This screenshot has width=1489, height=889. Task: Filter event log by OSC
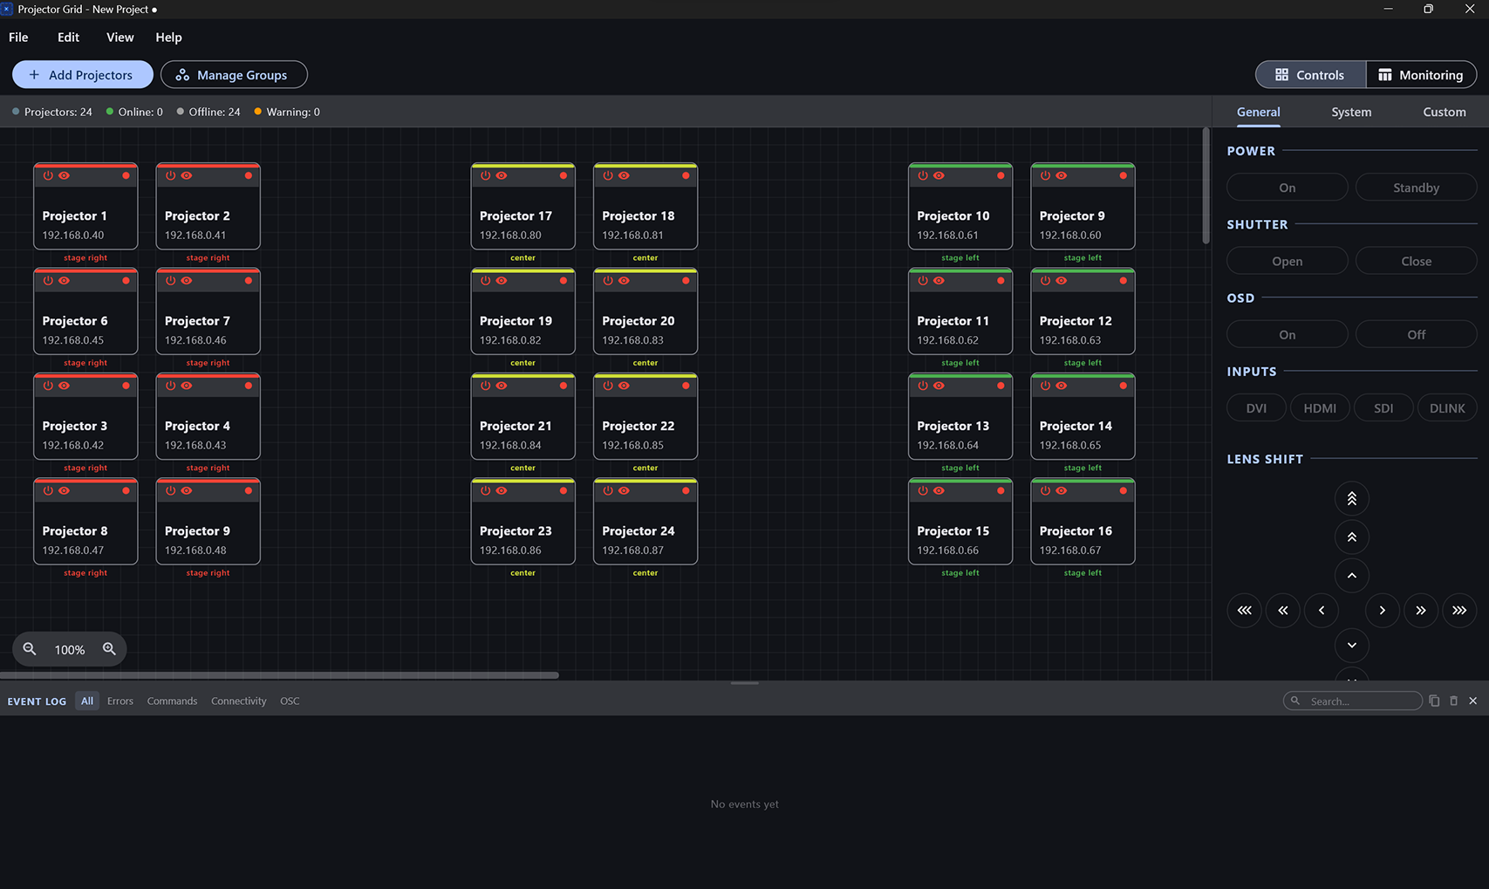290,701
